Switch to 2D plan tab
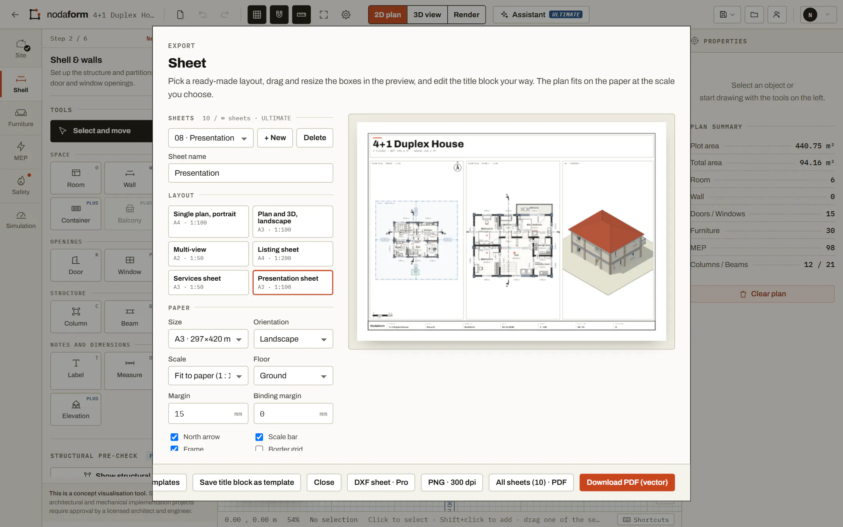 point(388,14)
